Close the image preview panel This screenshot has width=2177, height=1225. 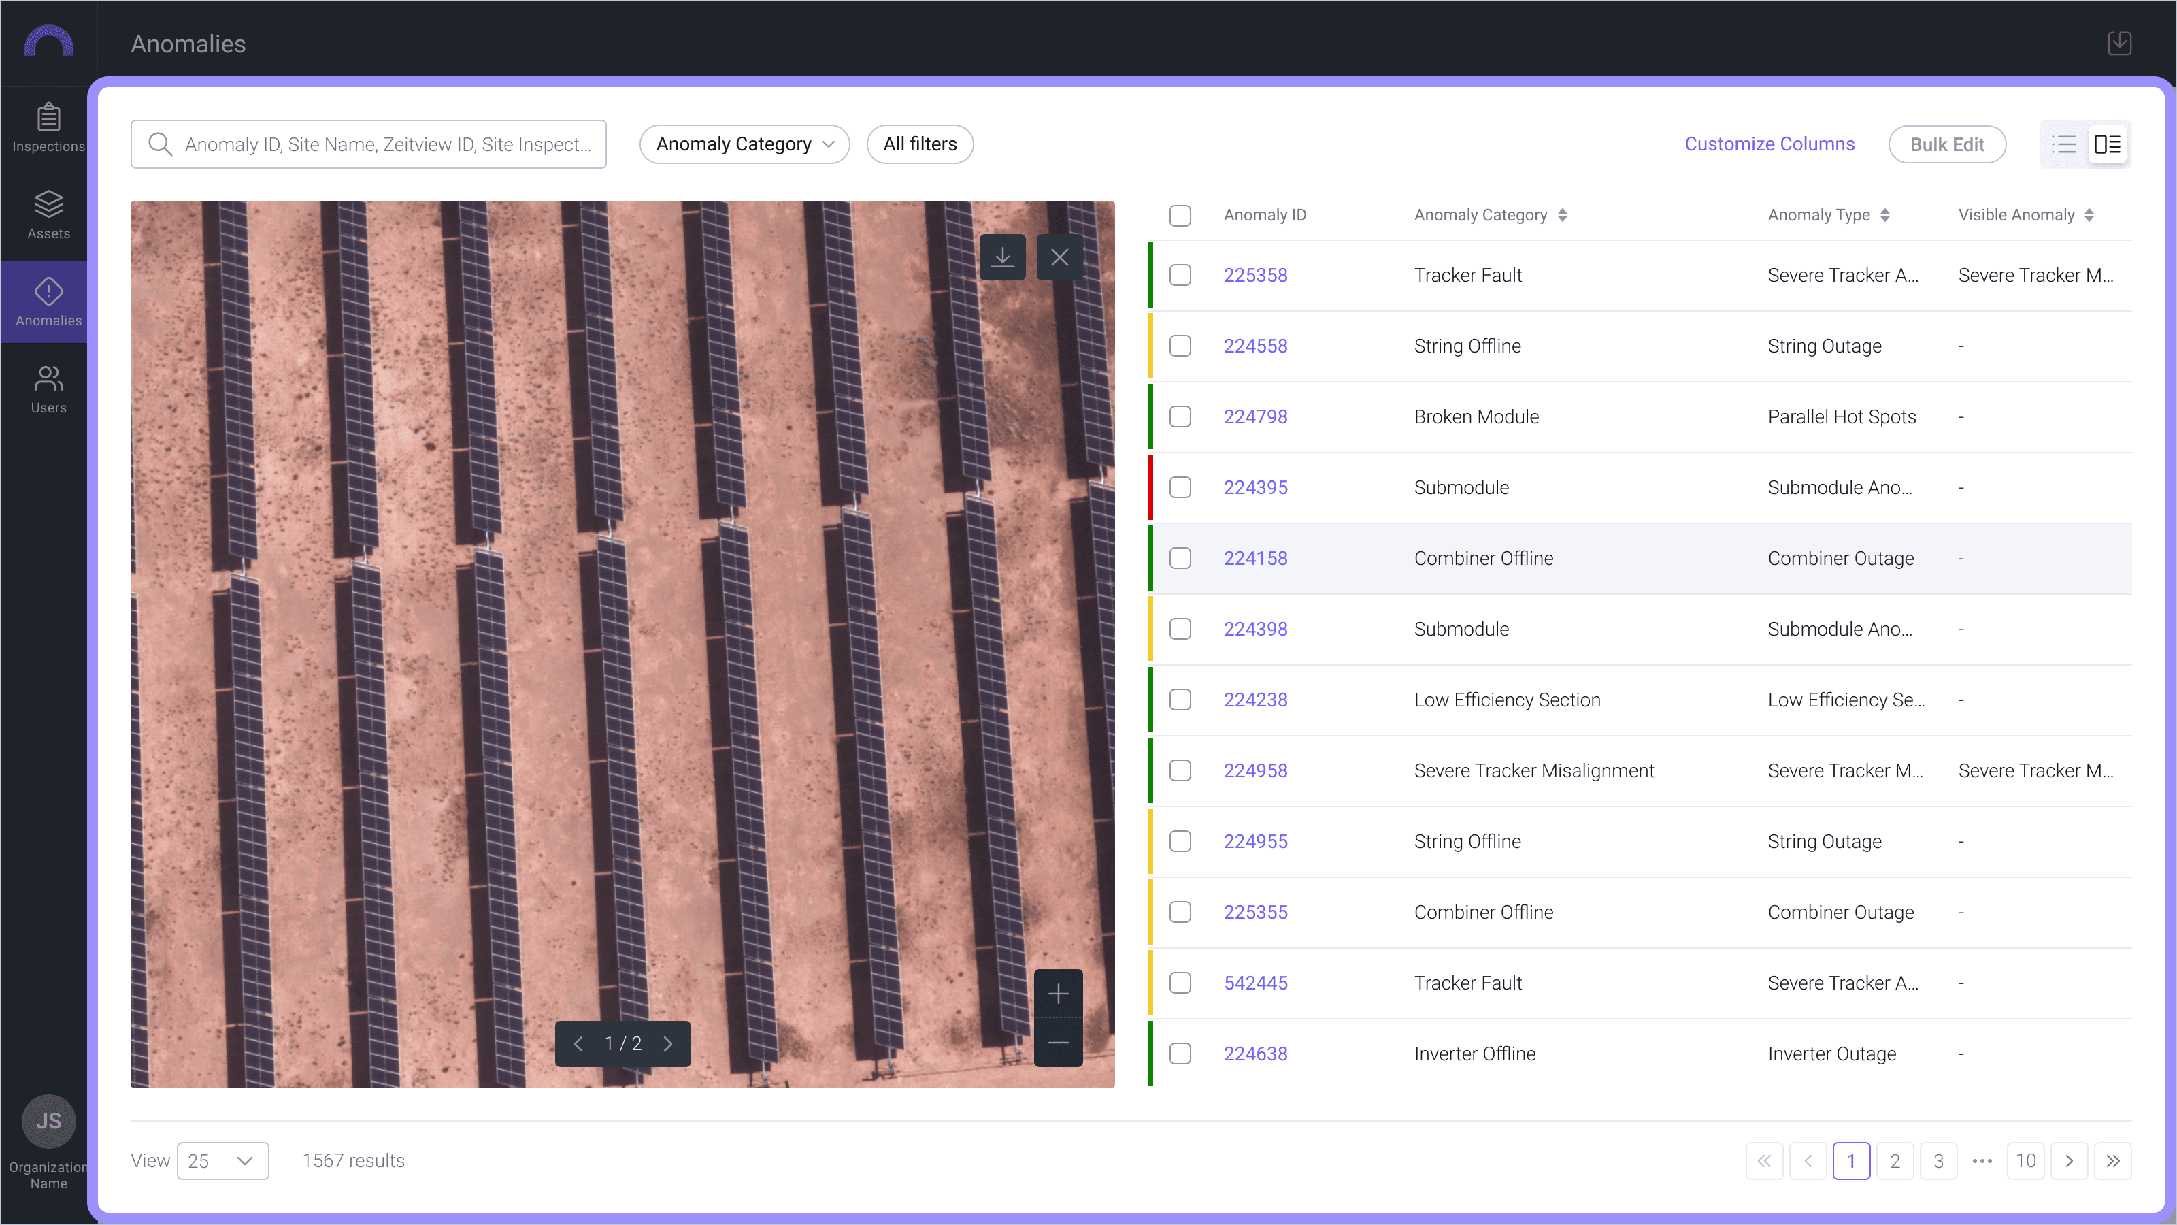(x=1059, y=257)
